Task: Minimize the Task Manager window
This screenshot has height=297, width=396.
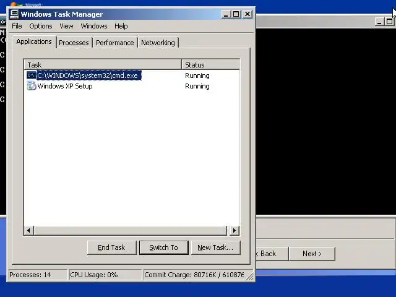Action: pyautogui.click(x=226, y=14)
